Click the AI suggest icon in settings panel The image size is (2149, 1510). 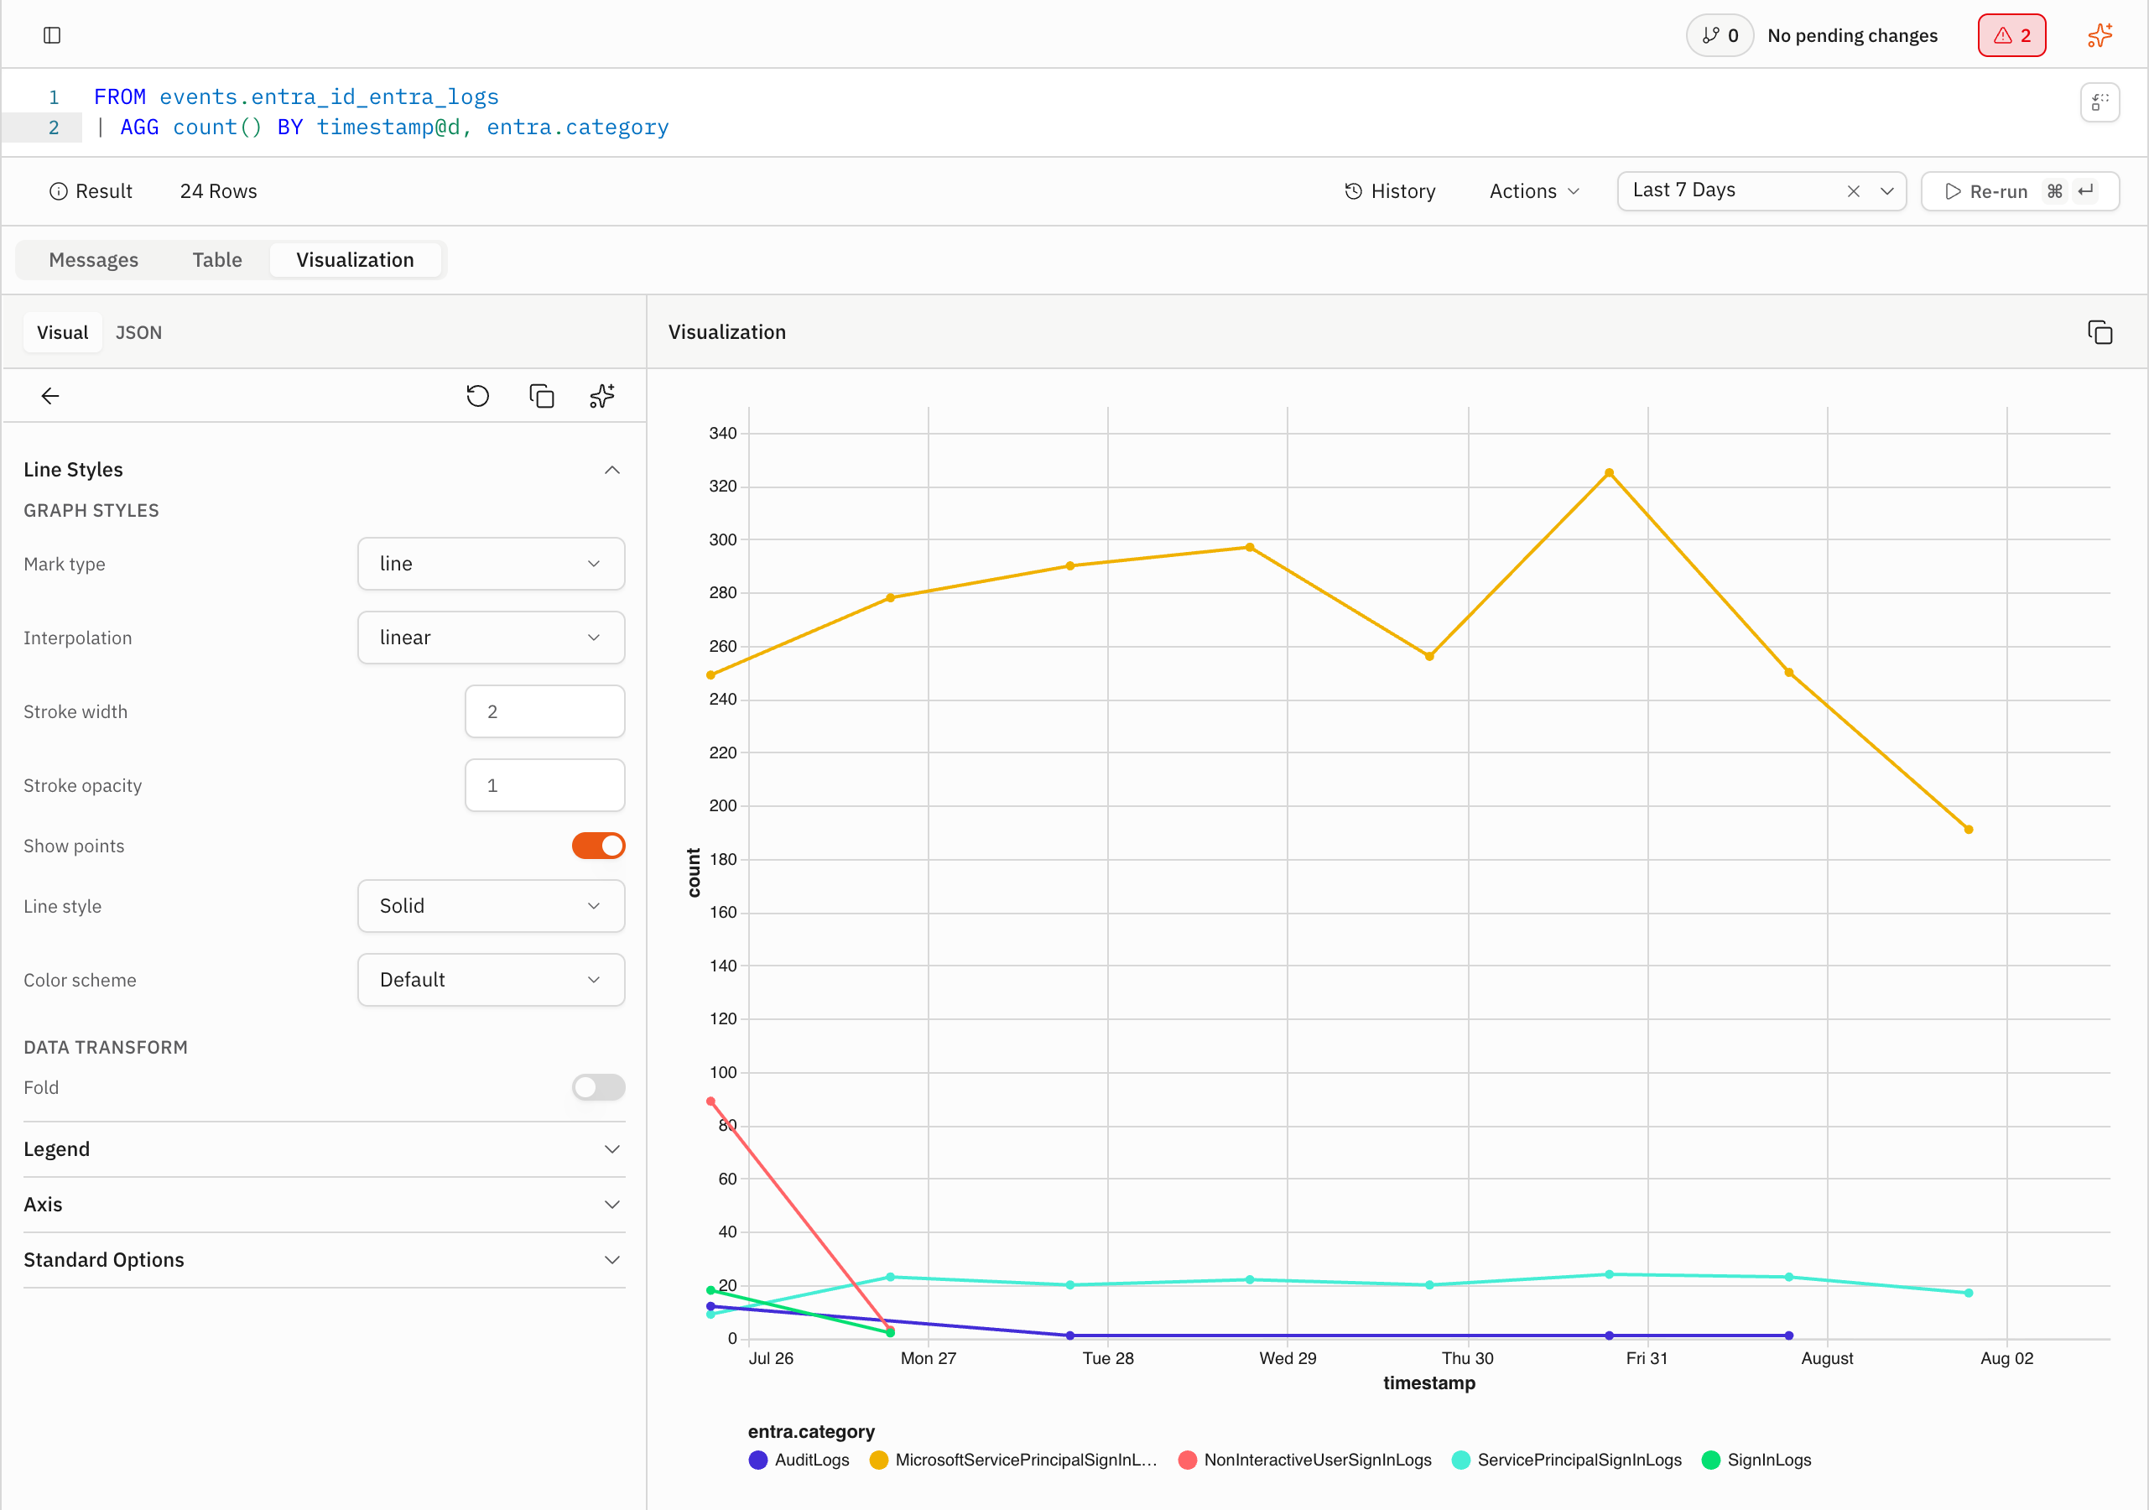pos(603,396)
